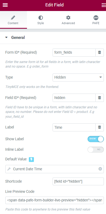Open the hamburger menu in the header
Screen dimensions: 106x214
point(5,5)
